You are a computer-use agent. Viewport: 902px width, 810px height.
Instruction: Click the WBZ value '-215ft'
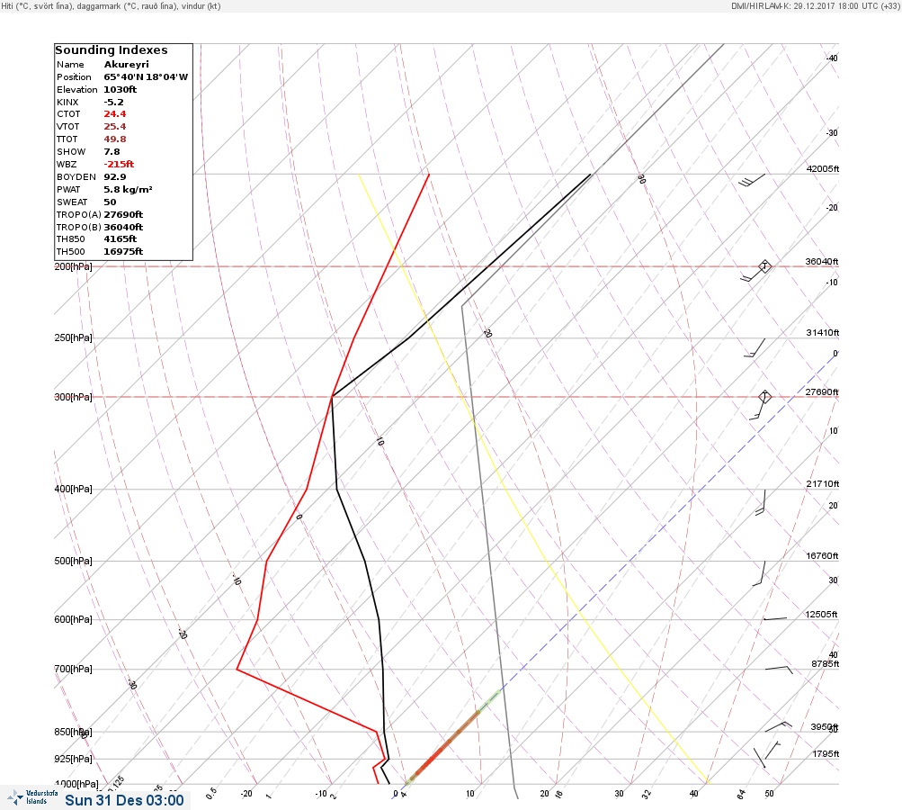(x=119, y=164)
